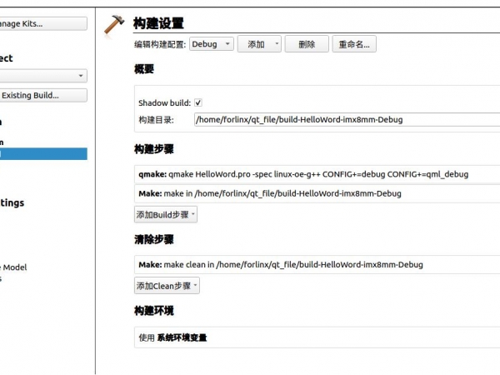Viewport: 500px width, 375px height.
Task: Open the sidebar entry below Code Model
Action: [x=2, y=279]
